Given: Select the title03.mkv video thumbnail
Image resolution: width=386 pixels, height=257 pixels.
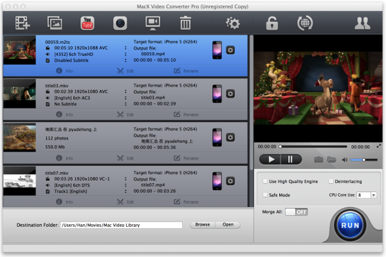Looking at the screenshot, I should click(19, 93).
